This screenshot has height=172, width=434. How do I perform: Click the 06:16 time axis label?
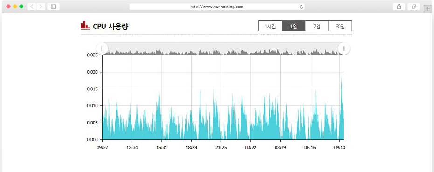[310, 148]
